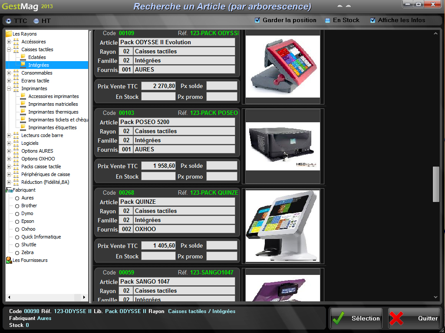
Task: Choose the Brother manufacturer radio
Action: [17, 206]
